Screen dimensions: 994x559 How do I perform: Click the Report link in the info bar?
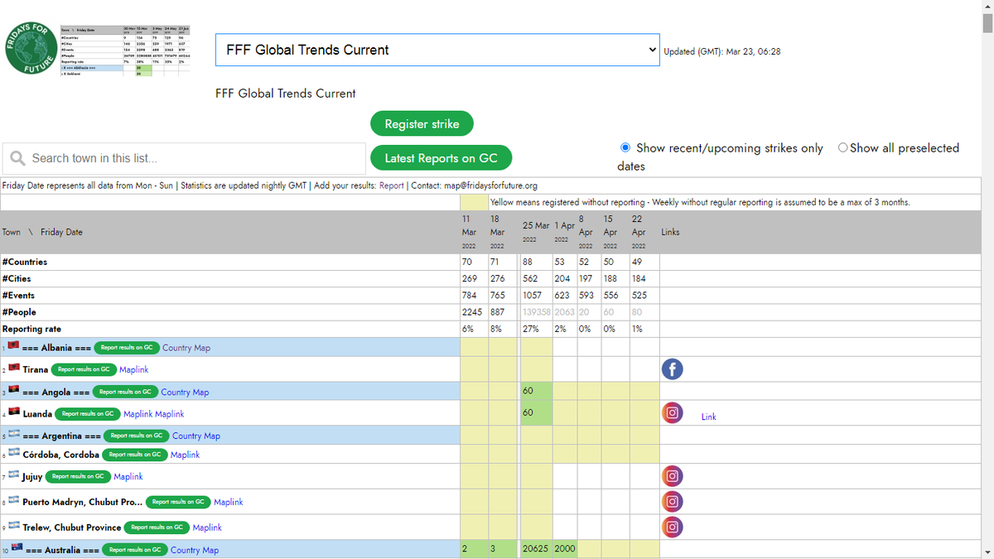[392, 186]
